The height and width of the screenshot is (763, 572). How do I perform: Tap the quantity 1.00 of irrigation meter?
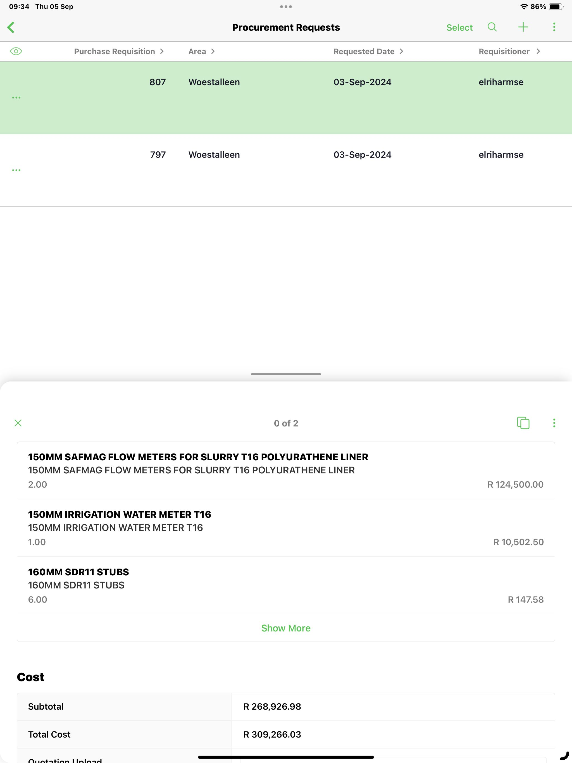pos(37,542)
